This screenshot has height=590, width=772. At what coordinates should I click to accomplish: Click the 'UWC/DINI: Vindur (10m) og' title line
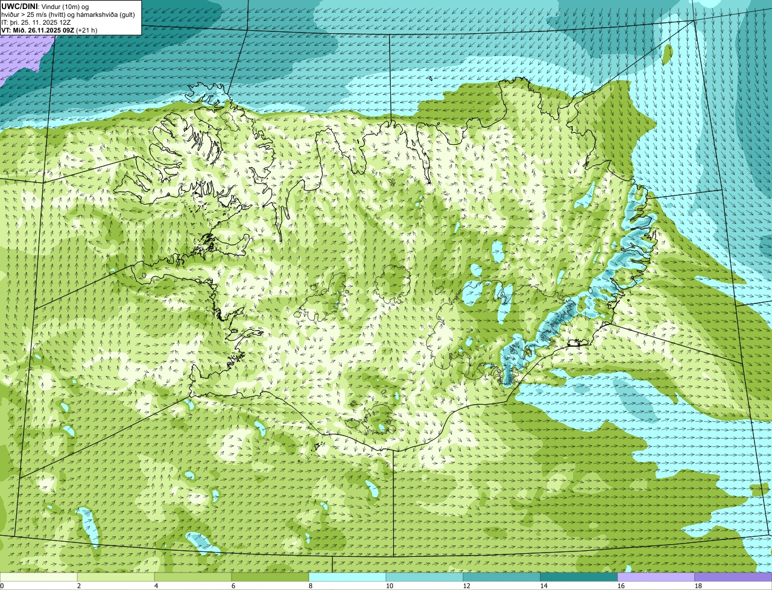point(45,6)
